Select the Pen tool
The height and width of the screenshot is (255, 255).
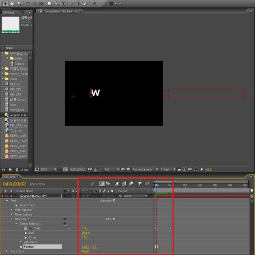click(x=57, y=3)
